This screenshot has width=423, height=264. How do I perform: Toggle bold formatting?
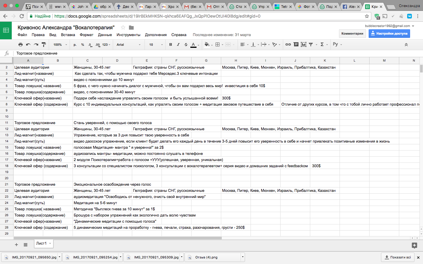[x=170, y=45]
